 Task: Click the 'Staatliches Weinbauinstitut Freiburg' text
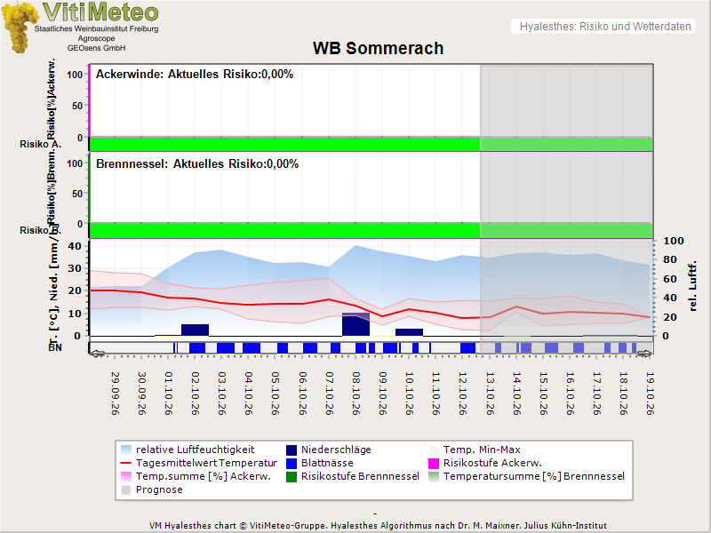(x=97, y=28)
